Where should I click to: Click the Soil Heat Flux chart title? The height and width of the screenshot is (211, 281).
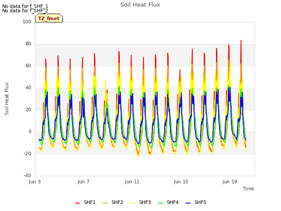coord(140,5)
